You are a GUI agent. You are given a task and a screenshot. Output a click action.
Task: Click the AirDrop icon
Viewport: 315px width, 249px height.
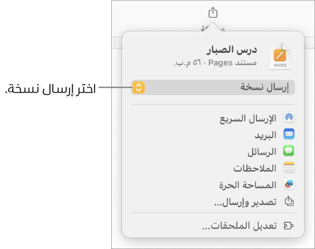point(289,118)
